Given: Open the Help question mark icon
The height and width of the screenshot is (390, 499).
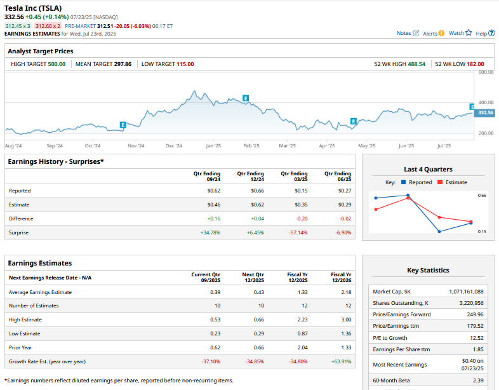Looking at the screenshot, I should (491, 33).
